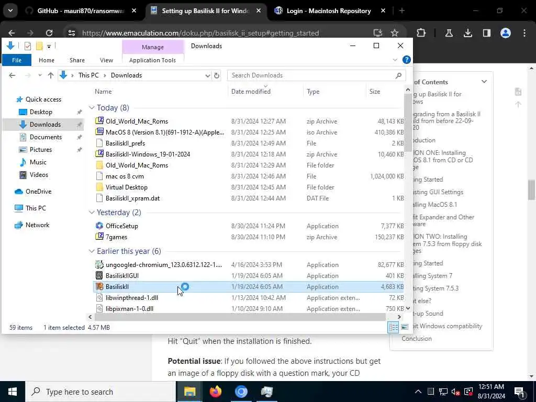Open File Explorer from the taskbar
The height and width of the screenshot is (402, 536).
[x=189, y=392]
